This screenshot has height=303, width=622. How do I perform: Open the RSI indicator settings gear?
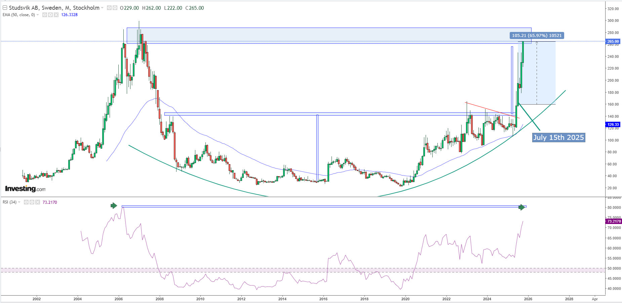32,202
